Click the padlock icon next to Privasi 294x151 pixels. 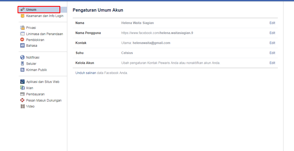click(x=22, y=28)
